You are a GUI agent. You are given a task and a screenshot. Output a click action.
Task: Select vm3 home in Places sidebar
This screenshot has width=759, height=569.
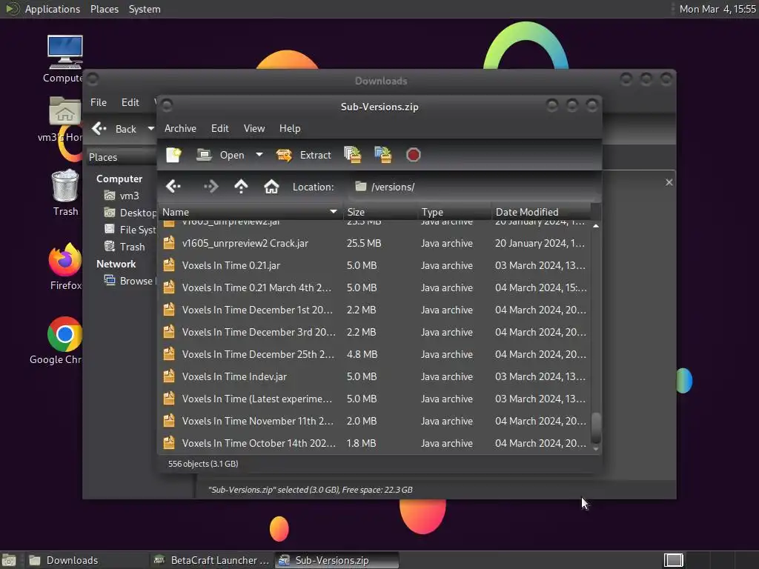(x=122, y=196)
